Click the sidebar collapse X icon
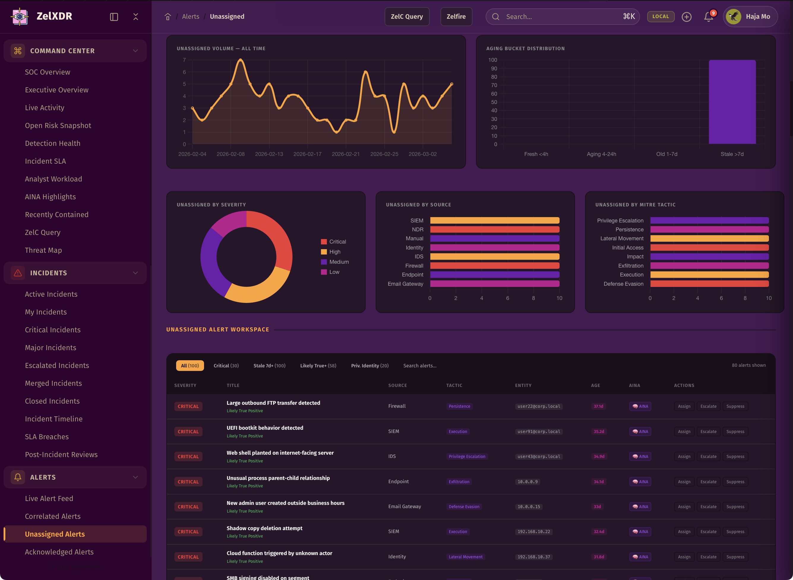 click(x=135, y=17)
